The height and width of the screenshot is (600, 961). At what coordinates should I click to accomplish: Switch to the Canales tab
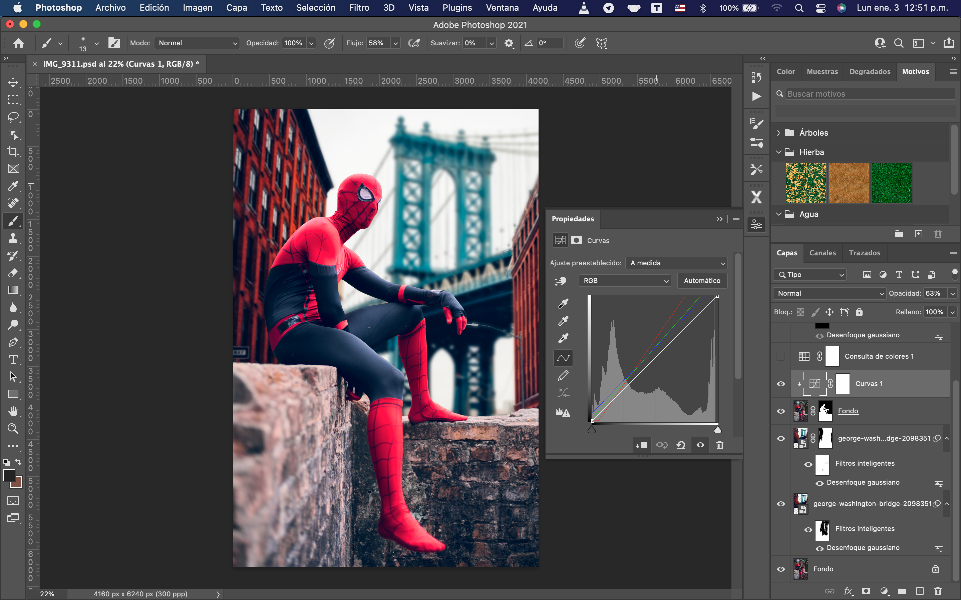[x=823, y=253]
